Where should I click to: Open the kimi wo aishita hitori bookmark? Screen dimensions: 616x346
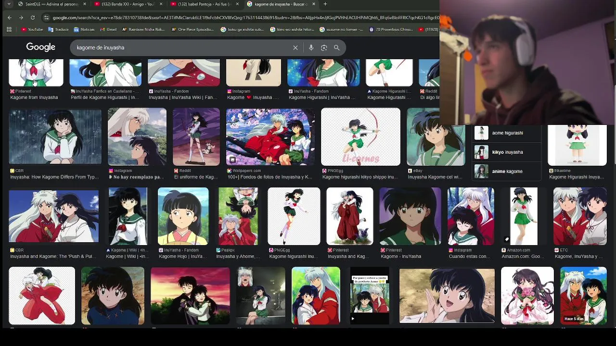tap(292, 29)
